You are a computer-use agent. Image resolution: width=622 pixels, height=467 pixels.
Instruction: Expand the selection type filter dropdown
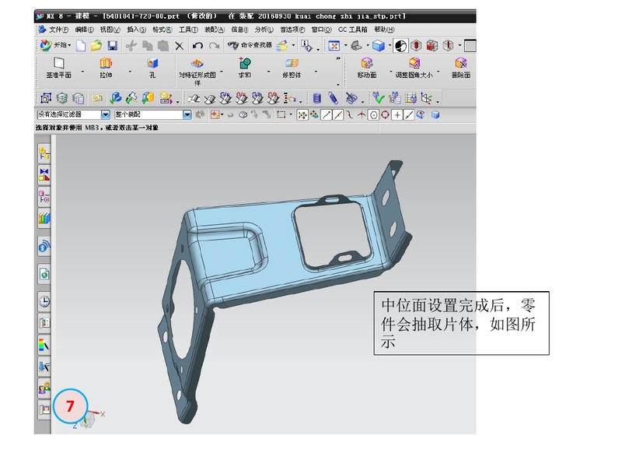point(106,114)
